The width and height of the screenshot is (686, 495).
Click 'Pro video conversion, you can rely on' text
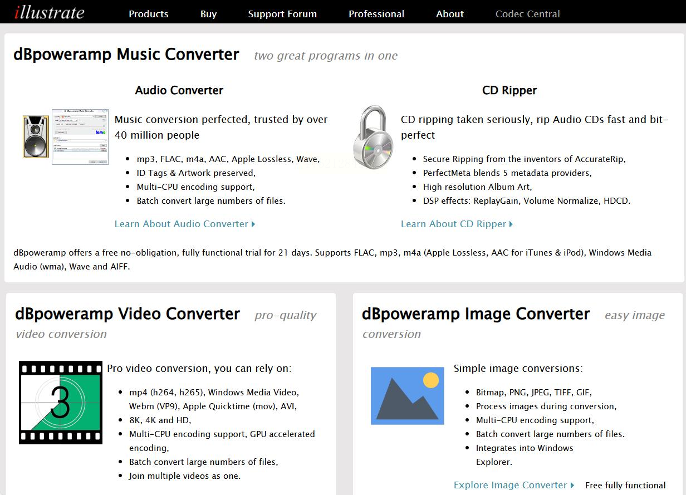tap(199, 369)
